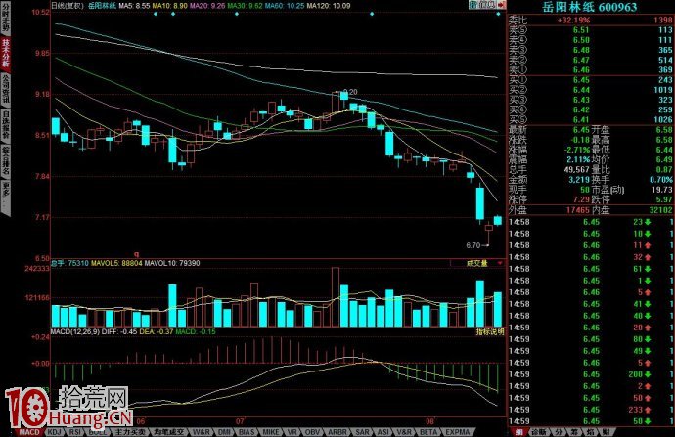Open the 筹 tab under trade list
The width and height of the screenshot is (675, 437).
(x=574, y=432)
